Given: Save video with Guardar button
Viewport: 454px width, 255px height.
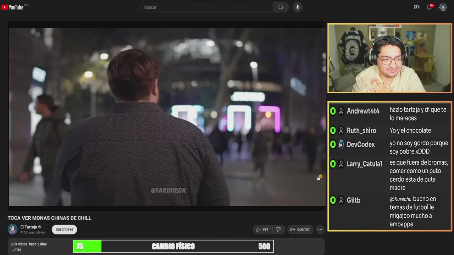Looking at the screenshot, I should click(300, 229).
